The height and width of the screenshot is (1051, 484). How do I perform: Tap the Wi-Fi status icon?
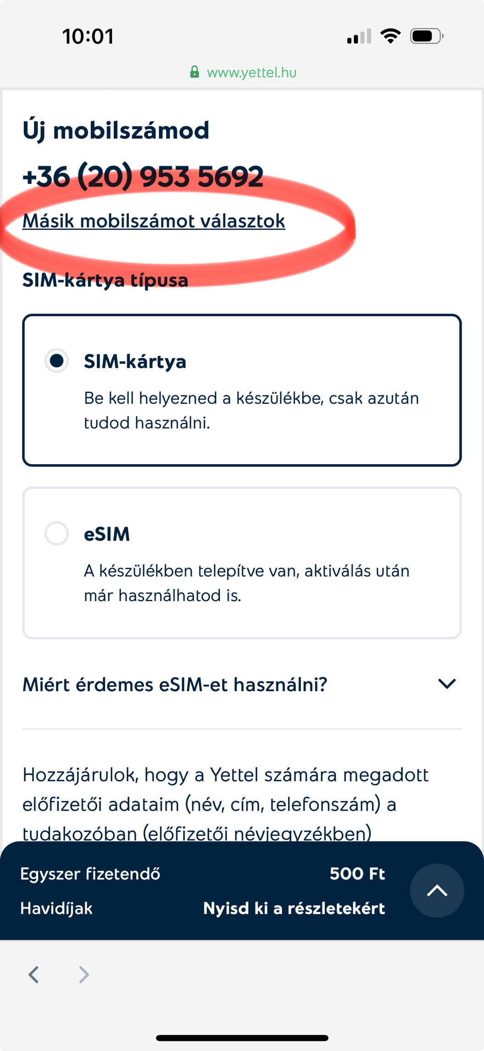390,36
